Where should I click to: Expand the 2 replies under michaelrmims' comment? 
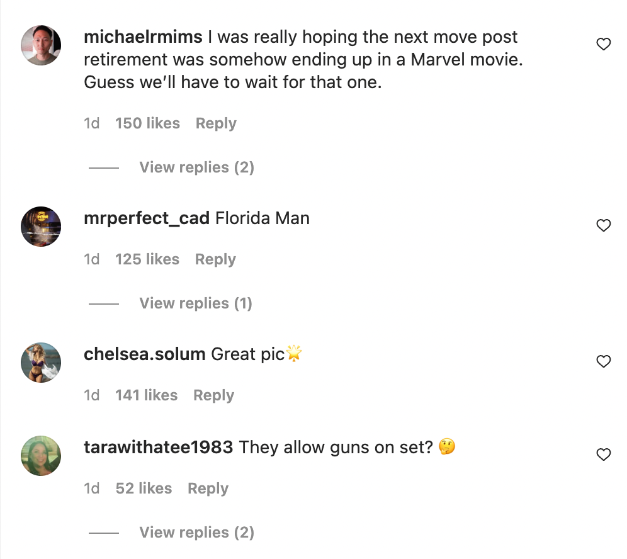[196, 167]
